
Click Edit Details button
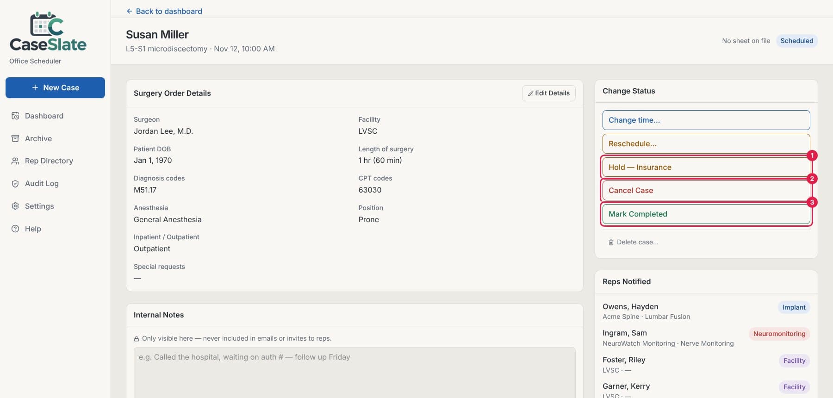(549, 93)
